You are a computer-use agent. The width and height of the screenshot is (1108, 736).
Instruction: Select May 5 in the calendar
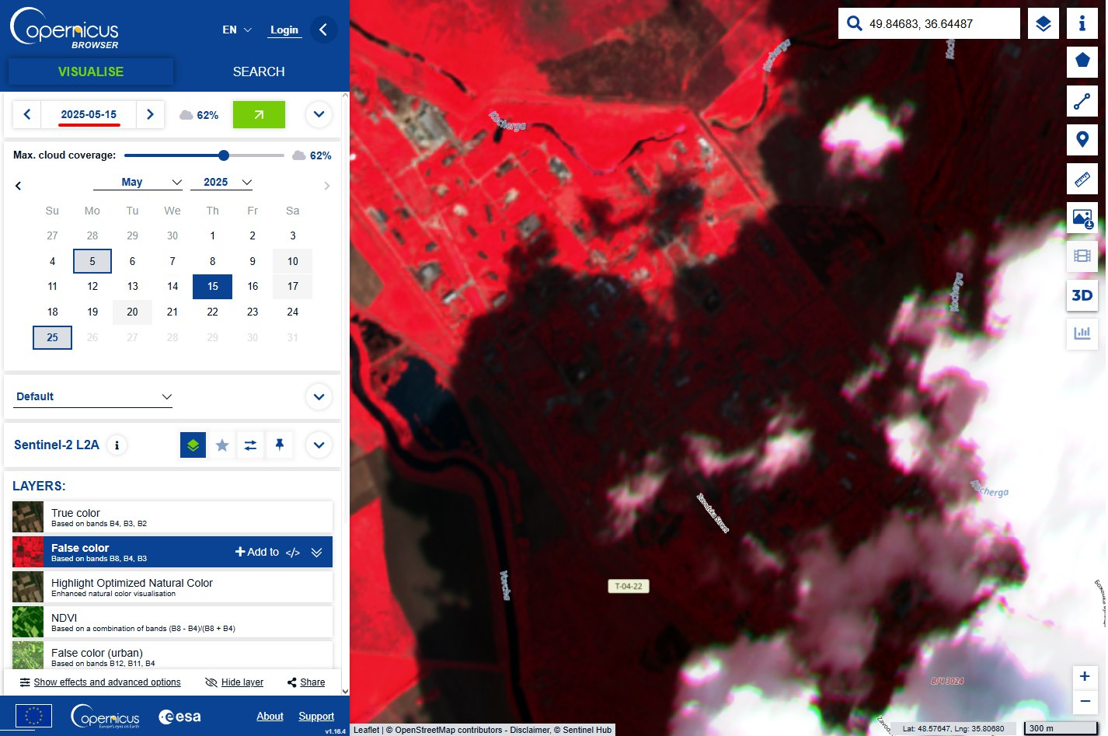92,261
